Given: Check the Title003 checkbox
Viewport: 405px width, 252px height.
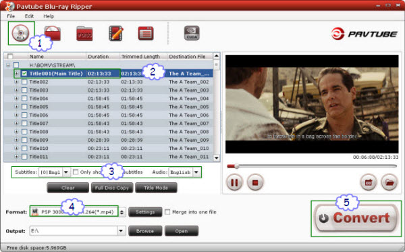Looking at the screenshot, I should click(24, 91).
